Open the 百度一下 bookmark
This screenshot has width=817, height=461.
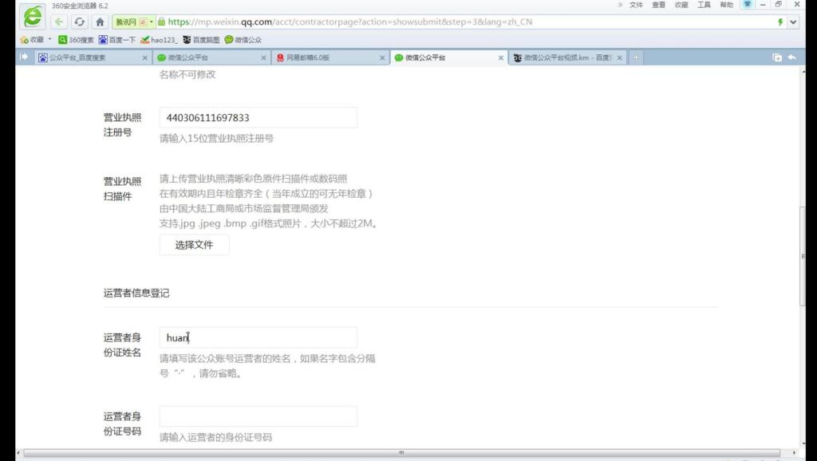(117, 40)
